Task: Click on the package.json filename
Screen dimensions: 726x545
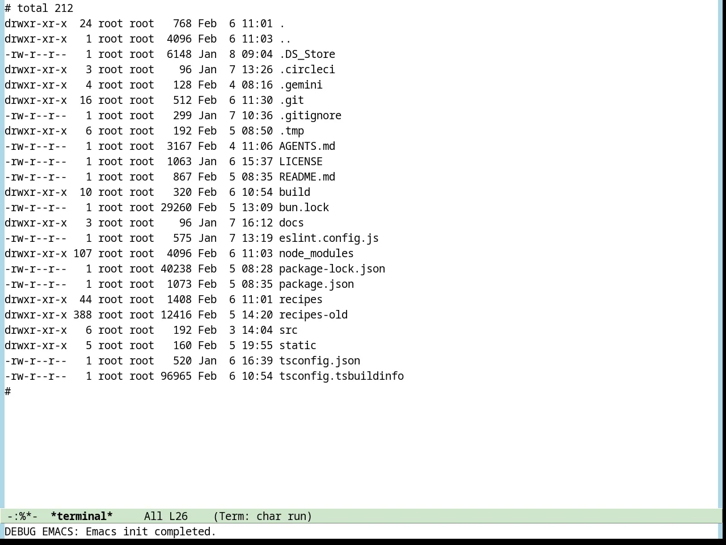Action: coord(316,284)
